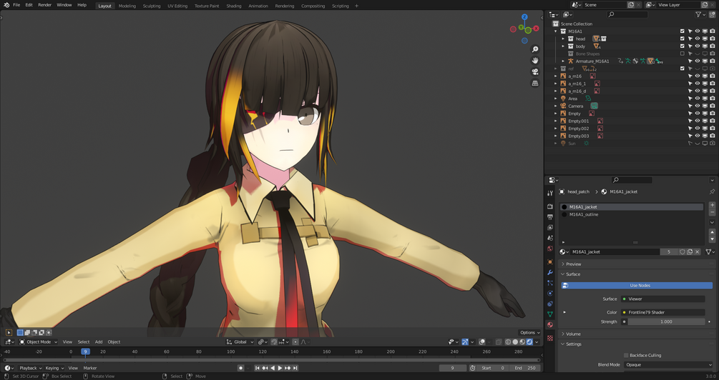This screenshot has width=719, height=380.
Task: Open the Render menu
Action: [x=44, y=5]
